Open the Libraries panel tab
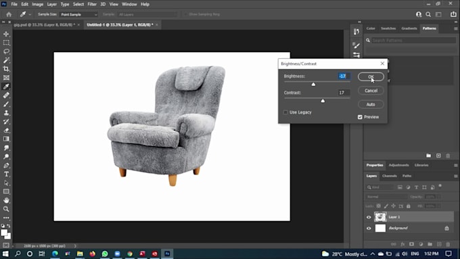The image size is (460, 259). [x=421, y=165]
